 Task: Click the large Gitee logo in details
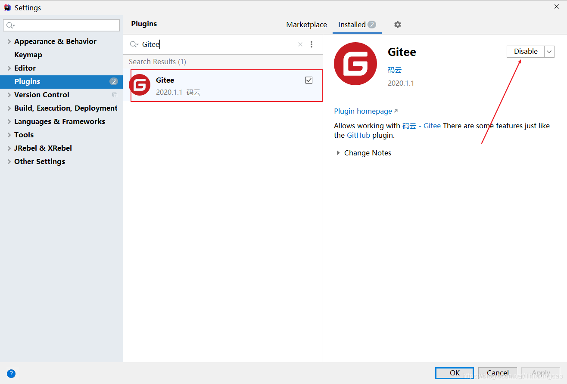coord(355,64)
